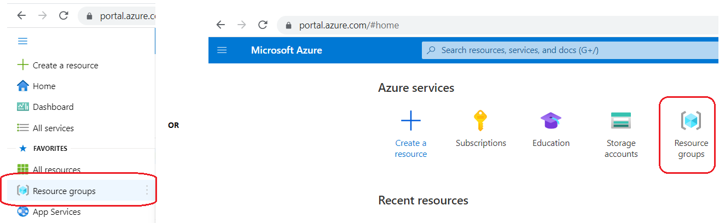The height and width of the screenshot is (223, 725).
Task: Open Subscriptions key icon
Action: 480,120
